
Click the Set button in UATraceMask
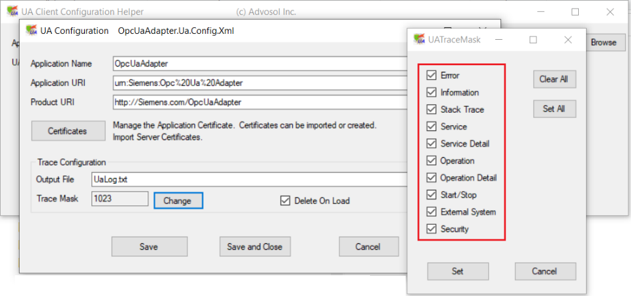[x=457, y=271]
